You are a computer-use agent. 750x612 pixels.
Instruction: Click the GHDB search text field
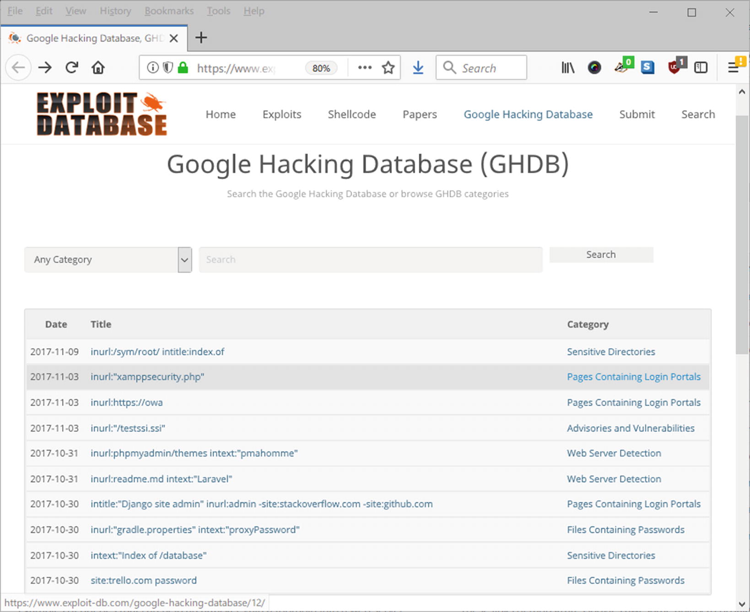(x=371, y=259)
